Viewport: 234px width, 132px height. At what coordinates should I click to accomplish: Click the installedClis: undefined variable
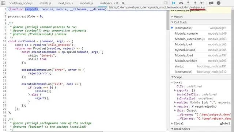[x=197, y=94]
